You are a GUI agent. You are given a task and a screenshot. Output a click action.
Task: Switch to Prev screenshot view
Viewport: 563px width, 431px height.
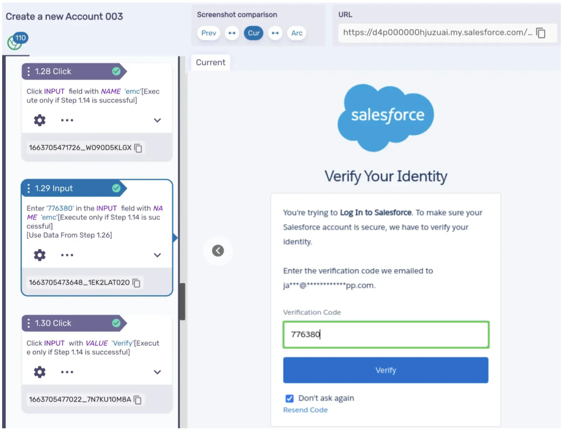pyautogui.click(x=208, y=33)
